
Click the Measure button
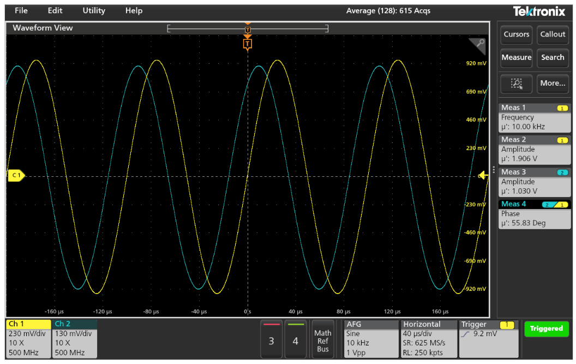click(x=516, y=57)
